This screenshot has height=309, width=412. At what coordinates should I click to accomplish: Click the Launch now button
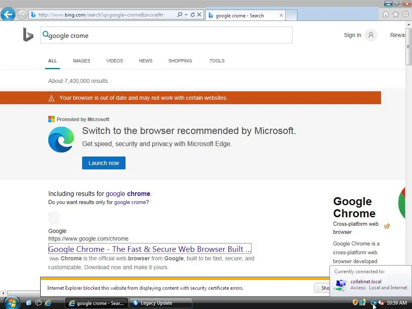click(x=103, y=163)
